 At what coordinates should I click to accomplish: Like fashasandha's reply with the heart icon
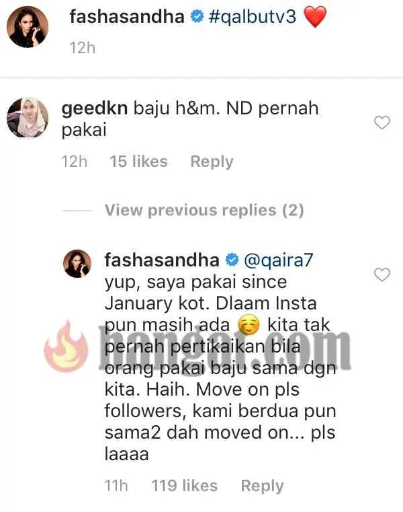[382, 275]
